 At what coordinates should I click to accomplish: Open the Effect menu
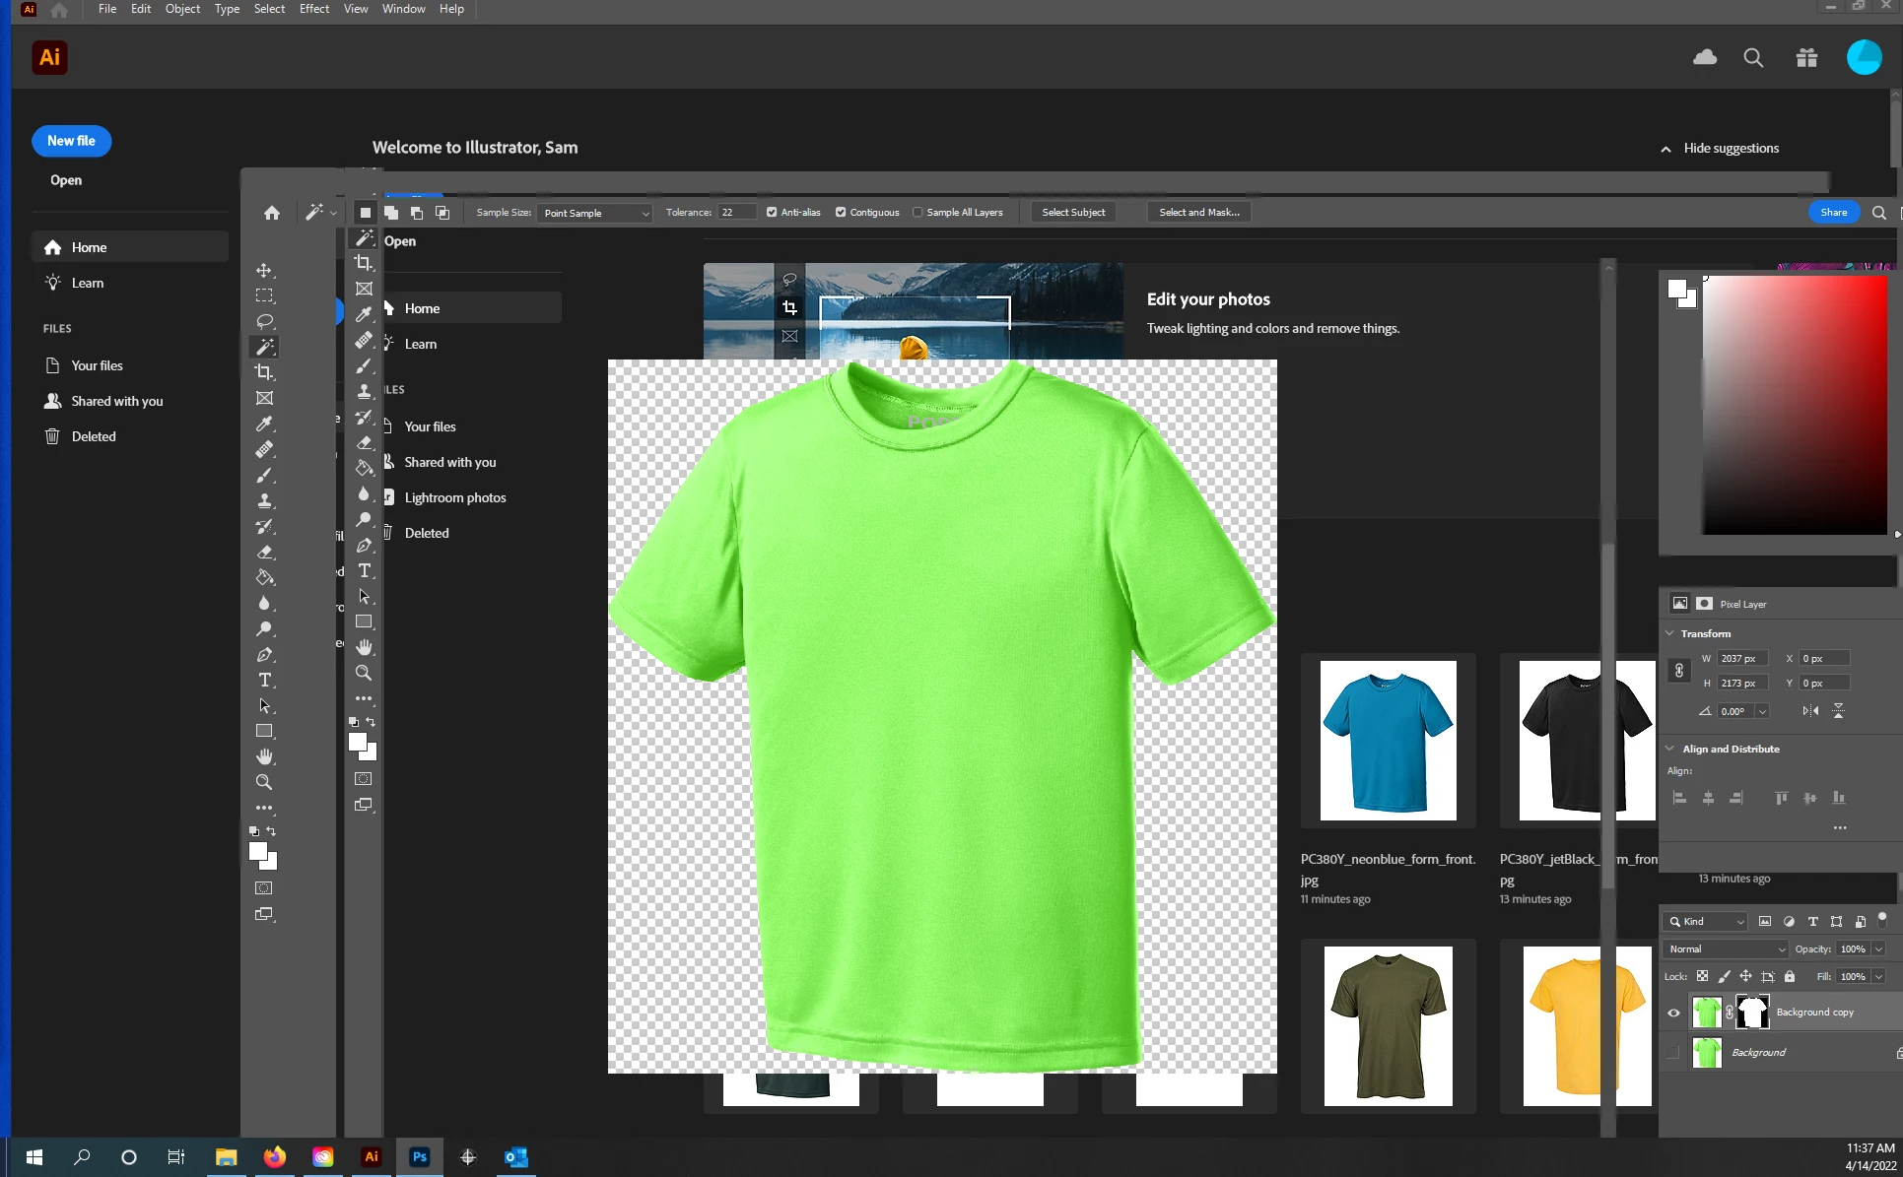click(313, 9)
